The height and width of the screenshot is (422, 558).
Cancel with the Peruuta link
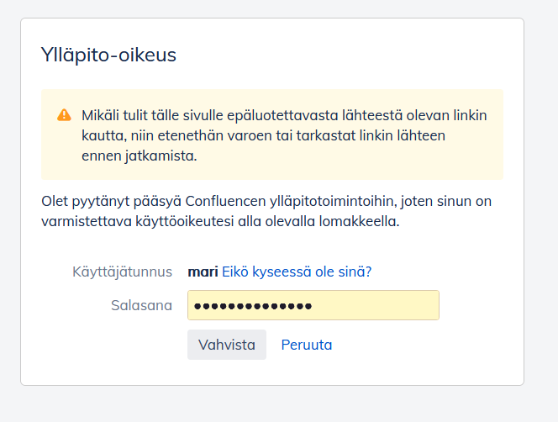click(x=306, y=345)
